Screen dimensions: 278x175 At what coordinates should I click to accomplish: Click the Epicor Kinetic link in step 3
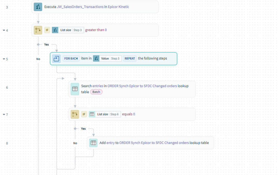119,7
